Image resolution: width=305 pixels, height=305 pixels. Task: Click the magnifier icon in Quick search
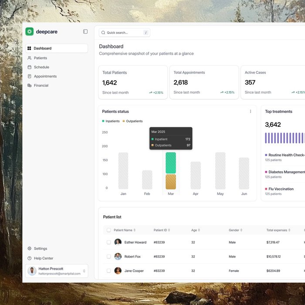pyautogui.click(x=103, y=33)
